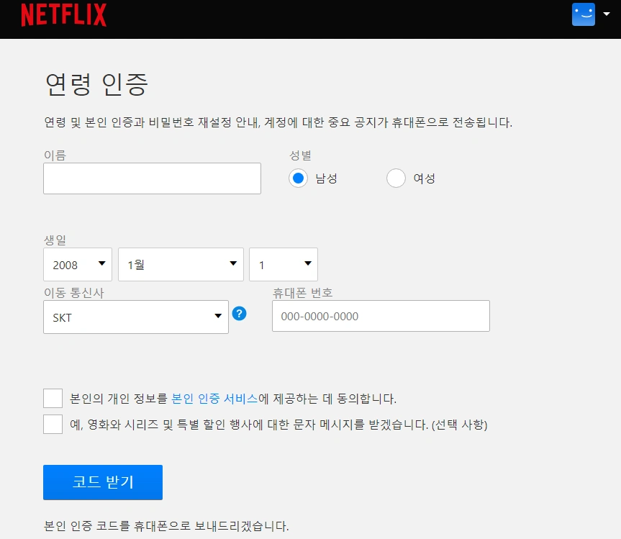Open the blue smiley profile avatar
The width and height of the screenshot is (621, 539).
pyautogui.click(x=584, y=14)
